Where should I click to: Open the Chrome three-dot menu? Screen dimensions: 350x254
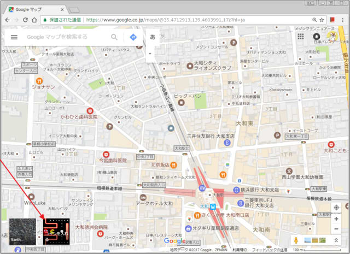click(x=343, y=20)
